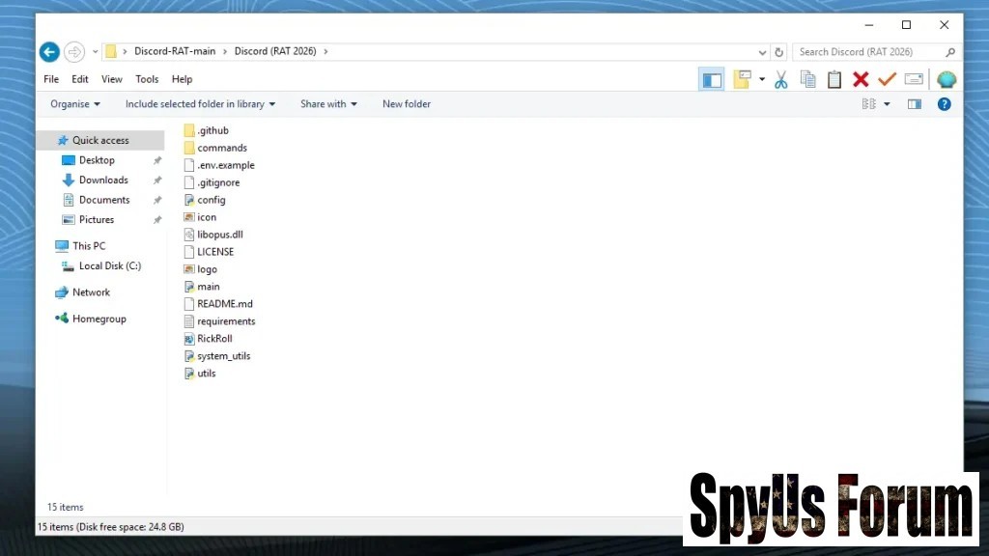Toggle the navigation pane layout button

tap(712, 80)
